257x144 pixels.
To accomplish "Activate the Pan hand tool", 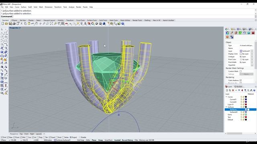I will [x=37, y=24].
